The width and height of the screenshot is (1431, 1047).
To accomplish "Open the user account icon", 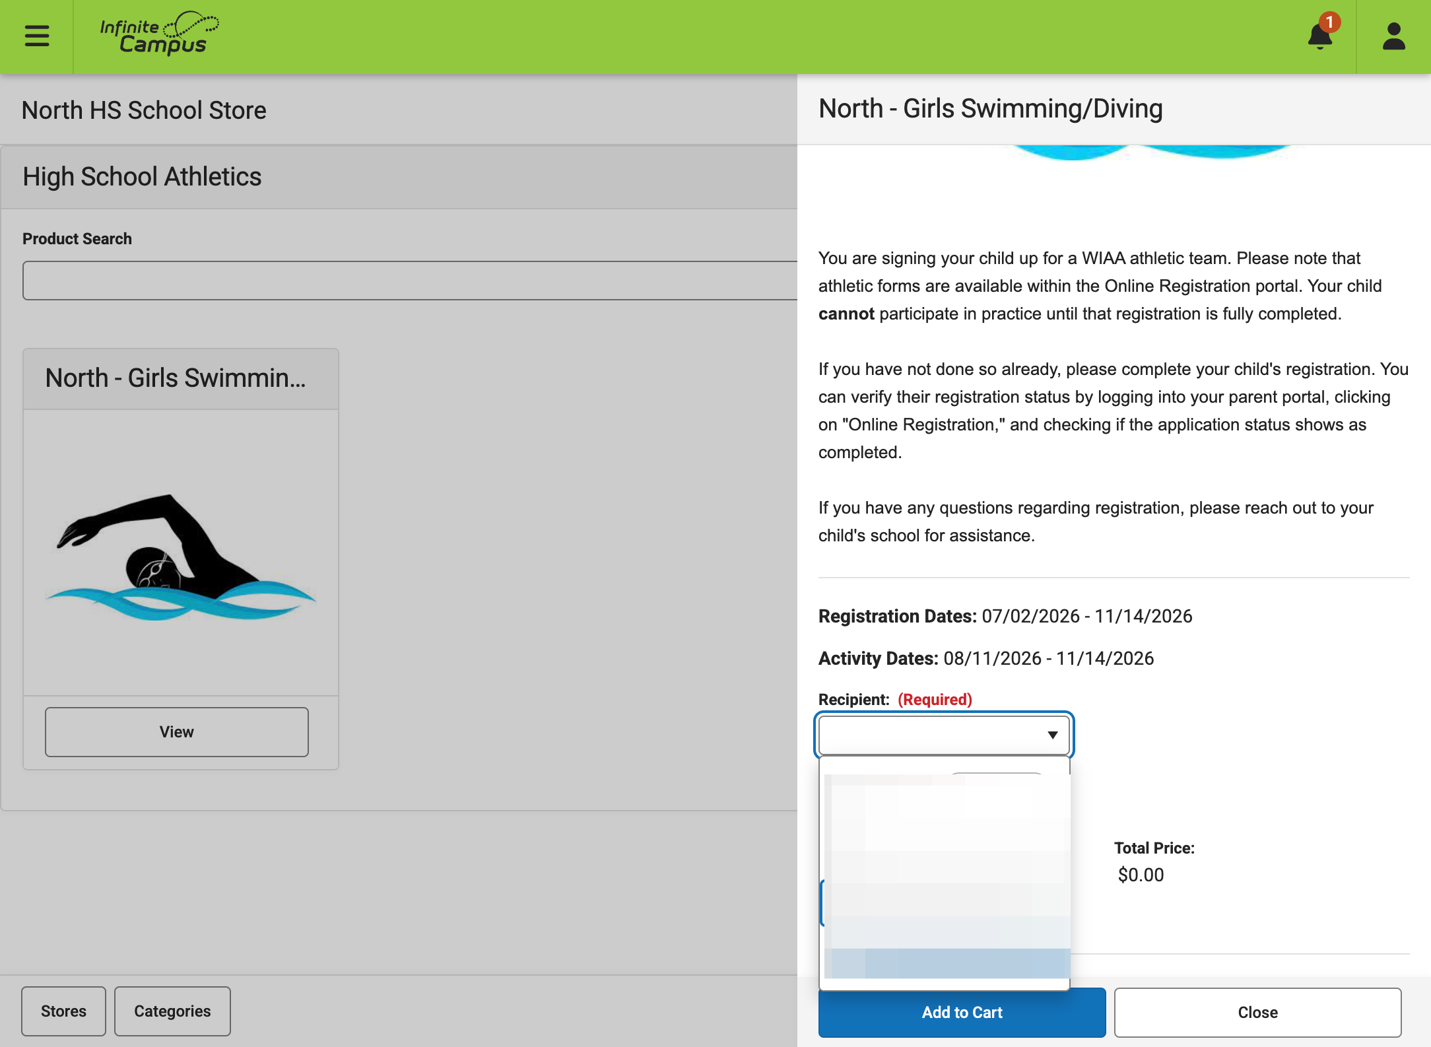I will point(1393,36).
